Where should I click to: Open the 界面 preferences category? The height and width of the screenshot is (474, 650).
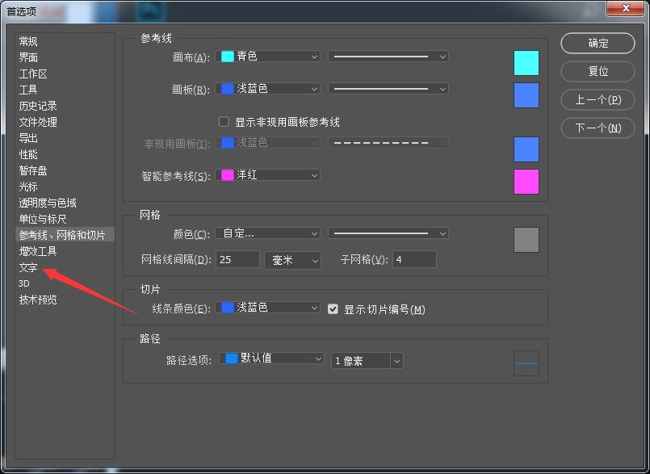pyautogui.click(x=28, y=57)
